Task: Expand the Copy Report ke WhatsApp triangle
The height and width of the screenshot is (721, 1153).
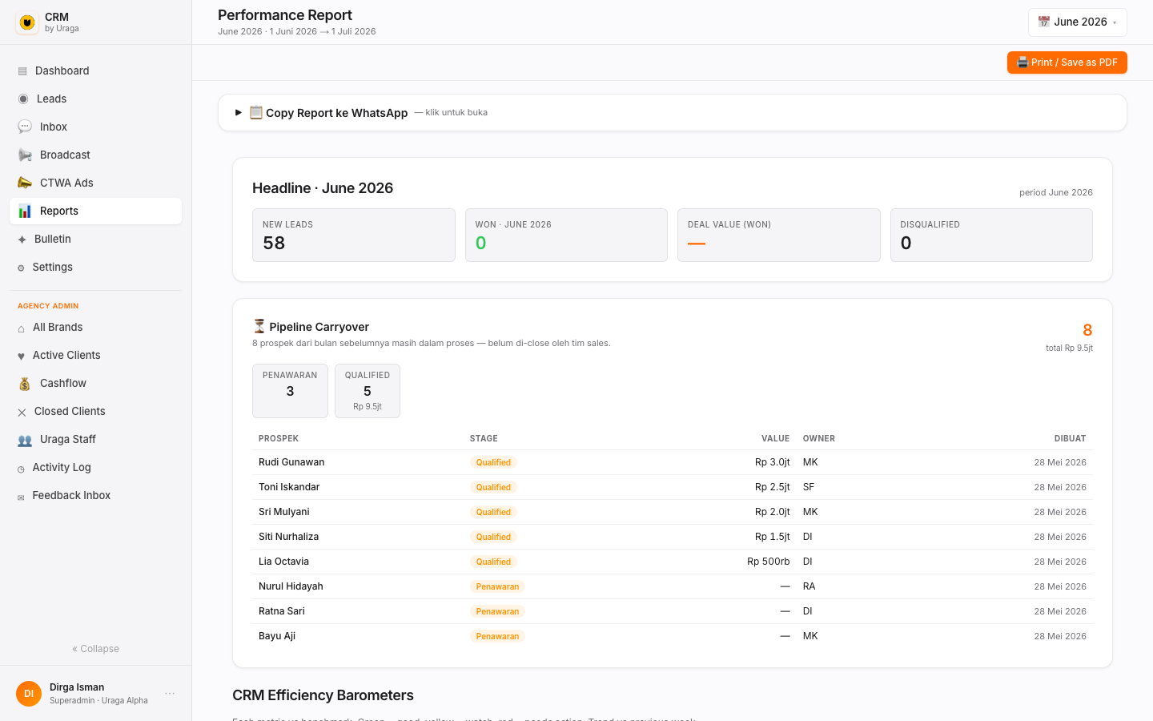Action: tap(238, 113)
